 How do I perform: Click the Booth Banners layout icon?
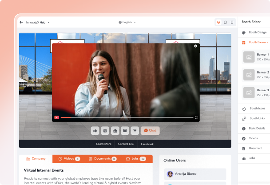click(244, 43)
